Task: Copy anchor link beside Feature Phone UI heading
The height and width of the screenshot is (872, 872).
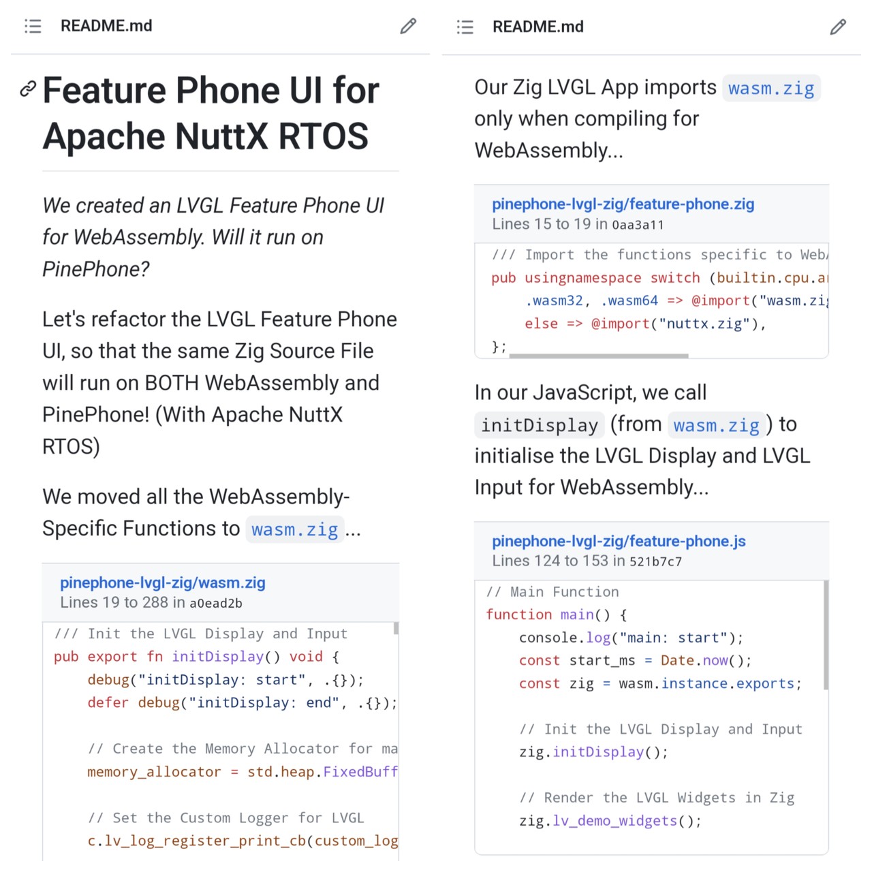Action: pyautogui.click(x=28, y=89)
